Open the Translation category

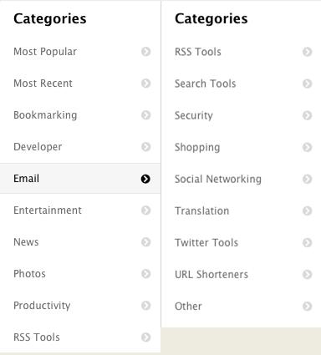(x=242, y=210)
